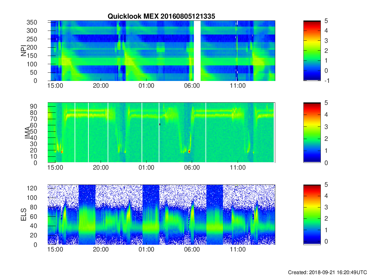Click the 20:00 tick label under NPI plot
This screenshot has width=367, height=275.
pos(101,86)
